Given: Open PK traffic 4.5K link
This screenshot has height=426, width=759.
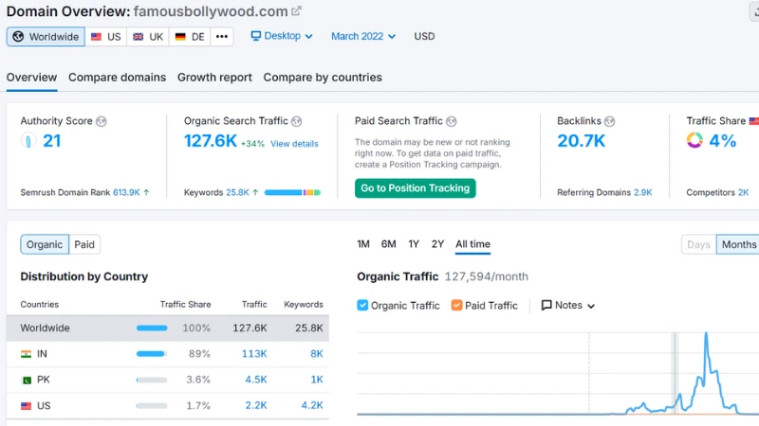Looking at the screenshot, I should pos(255,380).
